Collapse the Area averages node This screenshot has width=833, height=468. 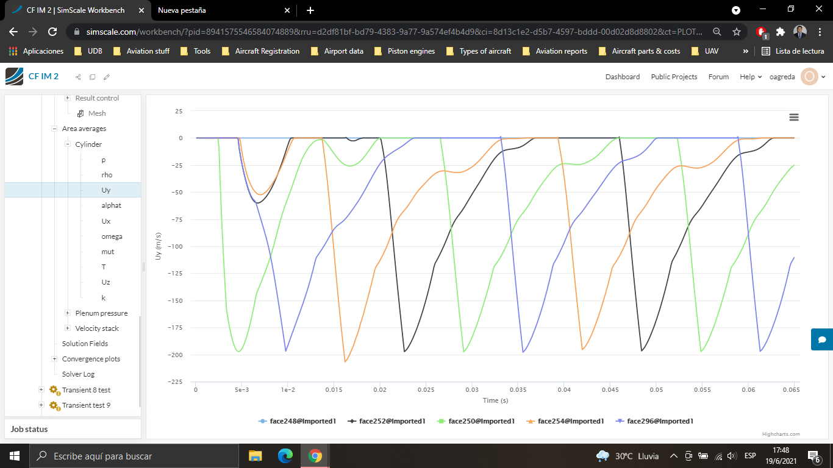[x=54, y=129]
